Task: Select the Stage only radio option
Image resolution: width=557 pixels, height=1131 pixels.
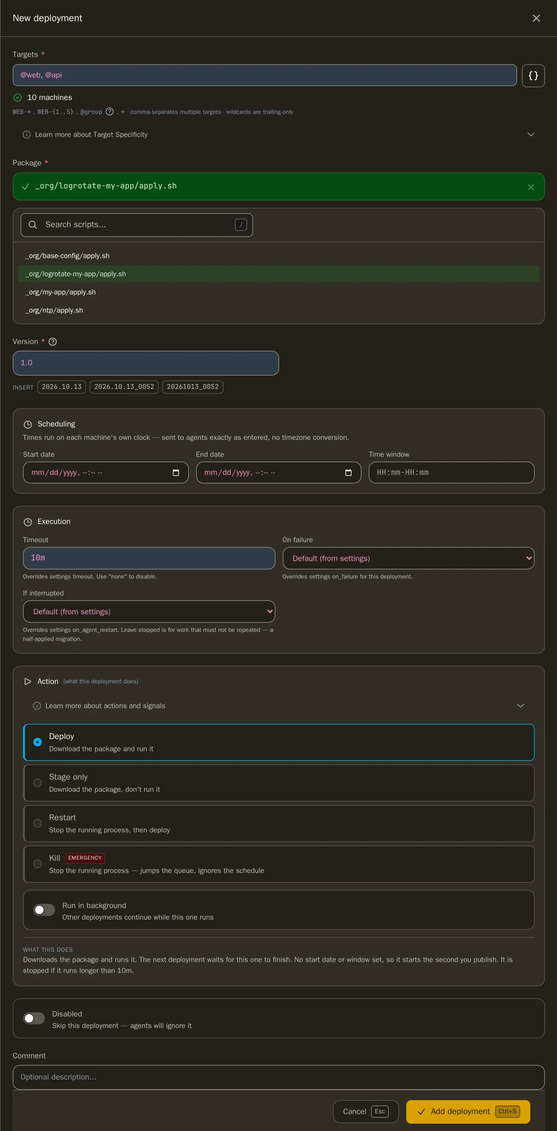Action: click(x=38, y=783)
